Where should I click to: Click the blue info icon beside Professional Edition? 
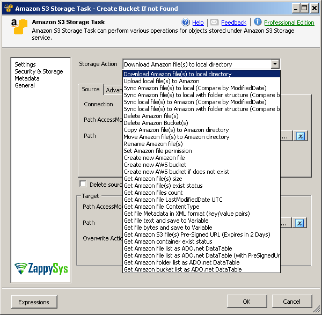click(x=258, y=22)
